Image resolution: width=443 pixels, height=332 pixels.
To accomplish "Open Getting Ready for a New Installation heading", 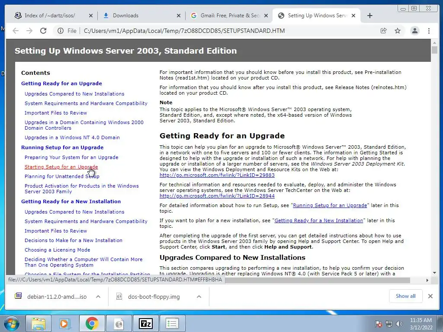I will pyautogui.click(x=71, y=201).
